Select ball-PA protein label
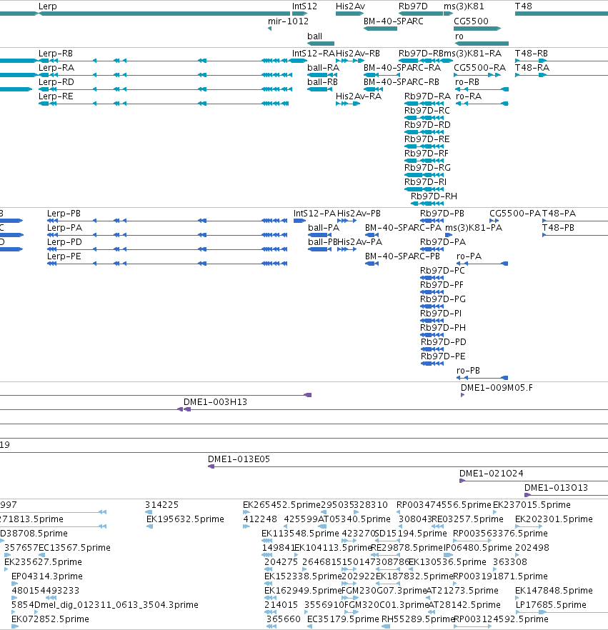608x630 pixels. click(x=324, y=227)
